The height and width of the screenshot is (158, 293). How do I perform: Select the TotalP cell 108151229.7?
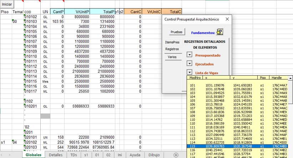click(x=102, y=142)
